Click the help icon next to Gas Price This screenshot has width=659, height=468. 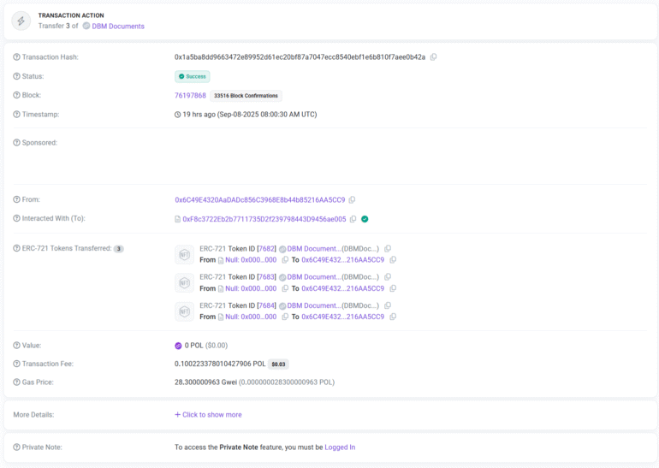16,382
